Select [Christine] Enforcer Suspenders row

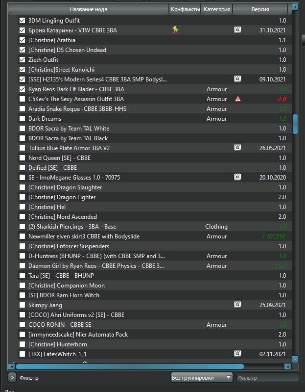tap(155, 246)
